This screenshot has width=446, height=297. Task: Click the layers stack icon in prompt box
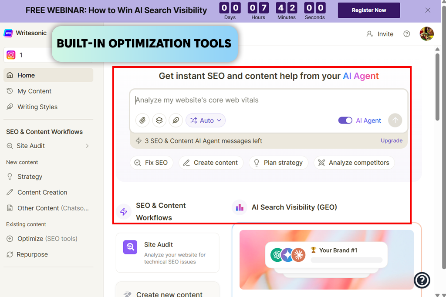(159, 120)
